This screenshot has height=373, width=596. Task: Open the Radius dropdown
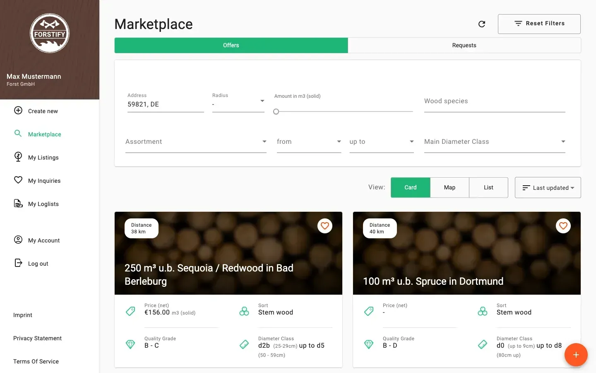coord(238,102)
